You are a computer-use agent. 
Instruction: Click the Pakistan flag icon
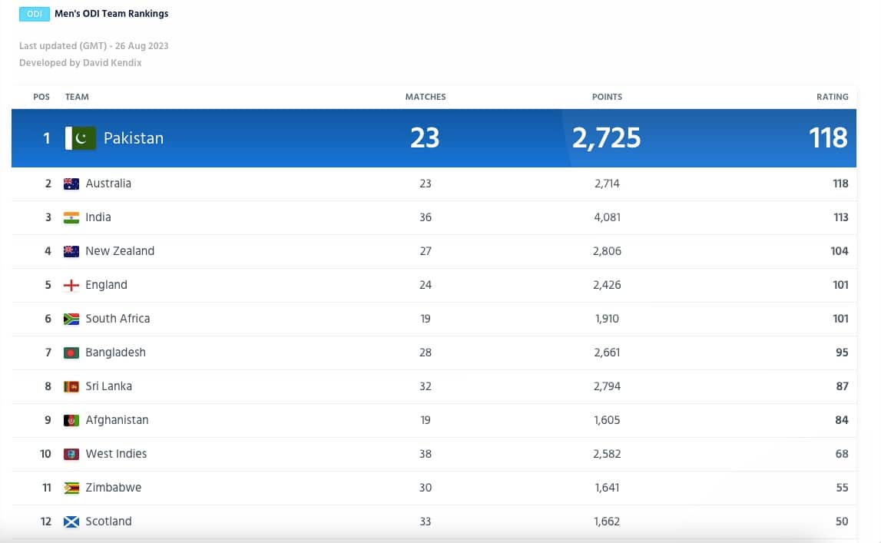(80, 138)
